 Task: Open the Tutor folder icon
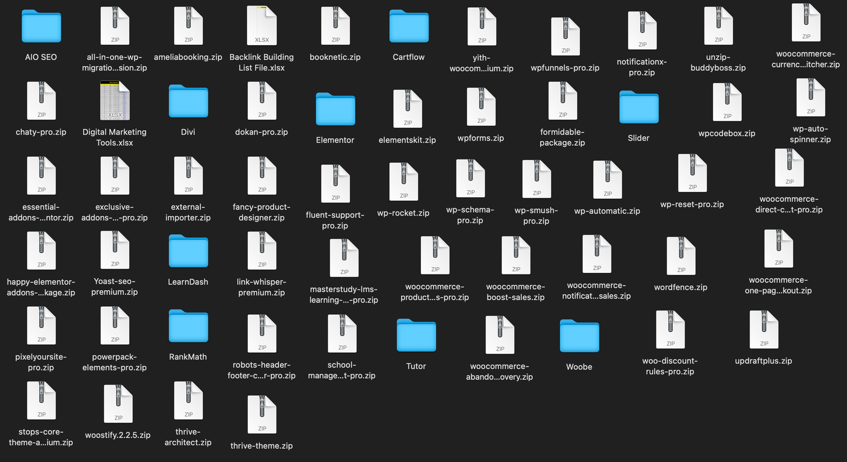click(417, 335)
